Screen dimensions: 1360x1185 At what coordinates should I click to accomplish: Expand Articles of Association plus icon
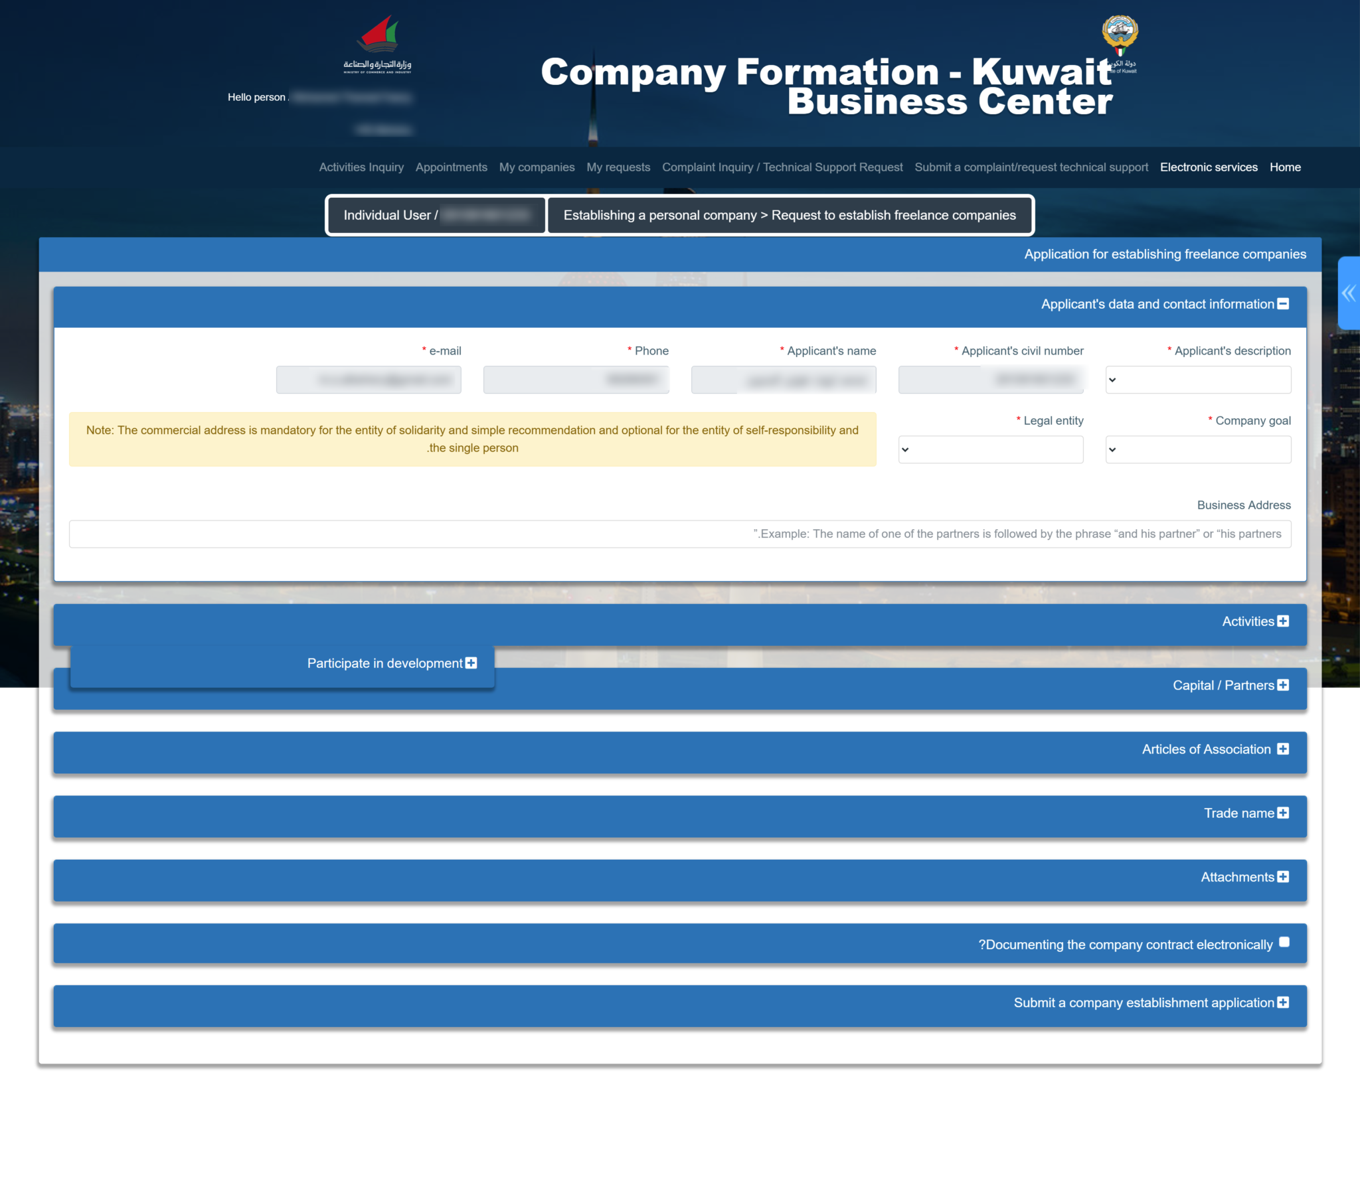(x=1282, y=749)
